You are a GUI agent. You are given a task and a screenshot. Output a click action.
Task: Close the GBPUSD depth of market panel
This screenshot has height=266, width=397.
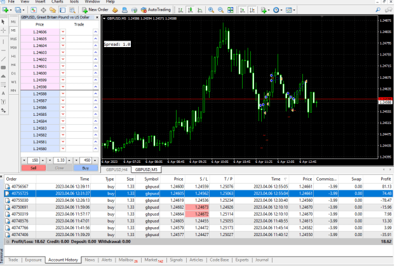pyautogui.click(x=97, y=17)
